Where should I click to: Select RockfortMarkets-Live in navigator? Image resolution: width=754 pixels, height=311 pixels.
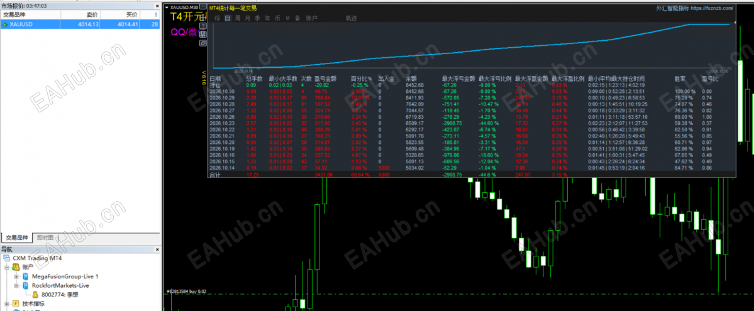click(60, 285)
